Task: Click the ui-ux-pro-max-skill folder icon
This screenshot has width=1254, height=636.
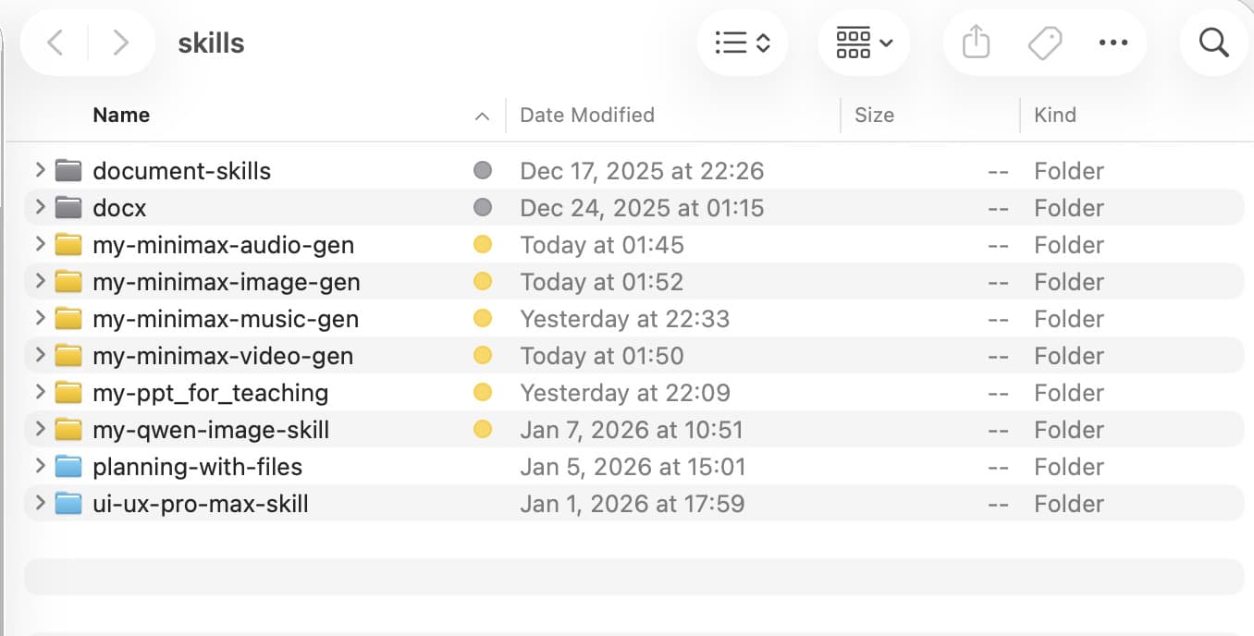Action: (x=68, y=504)
